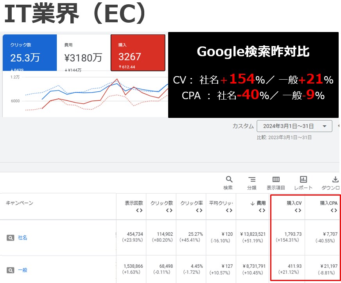Click the search campaign icon beside 一般
341x283 pixels.
coord(10,270)
